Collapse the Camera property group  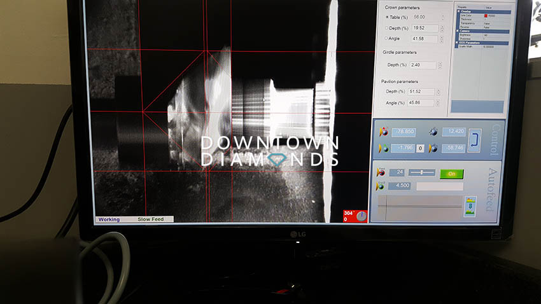(x=458, y=31)
